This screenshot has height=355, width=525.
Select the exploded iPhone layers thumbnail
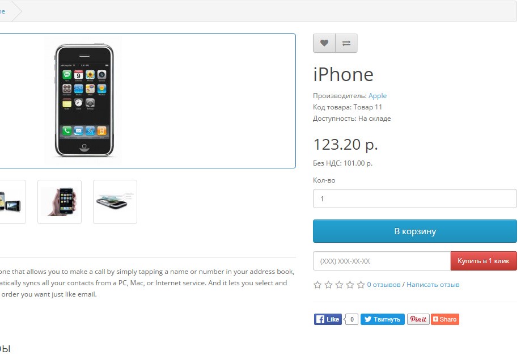coord(115,202)
